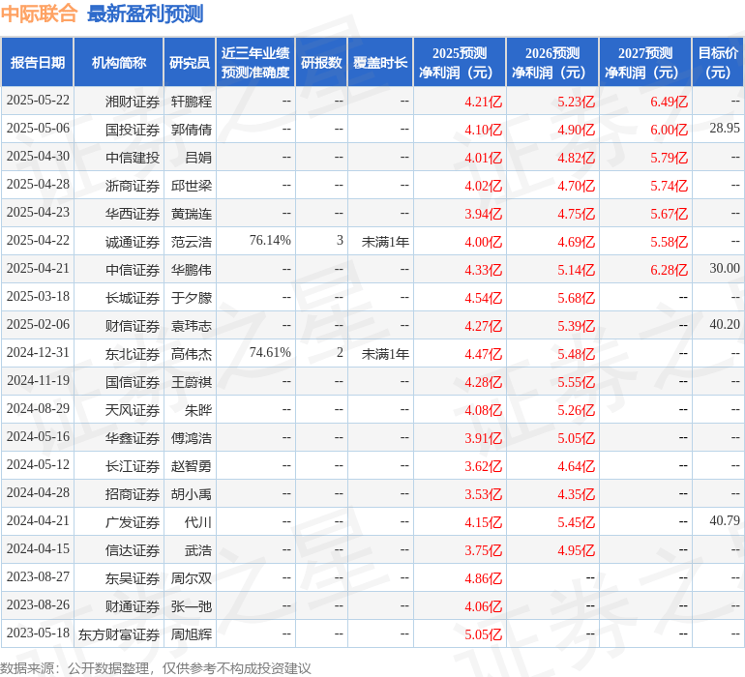Open the 湘财证券 institution entry

click(133, 101)
